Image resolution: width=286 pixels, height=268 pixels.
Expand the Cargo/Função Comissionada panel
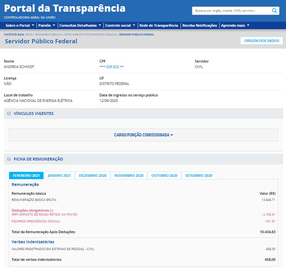tap(143, 135)
